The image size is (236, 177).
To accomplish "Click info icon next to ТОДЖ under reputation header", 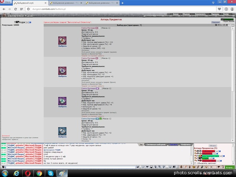I will [x=30, y=22].
